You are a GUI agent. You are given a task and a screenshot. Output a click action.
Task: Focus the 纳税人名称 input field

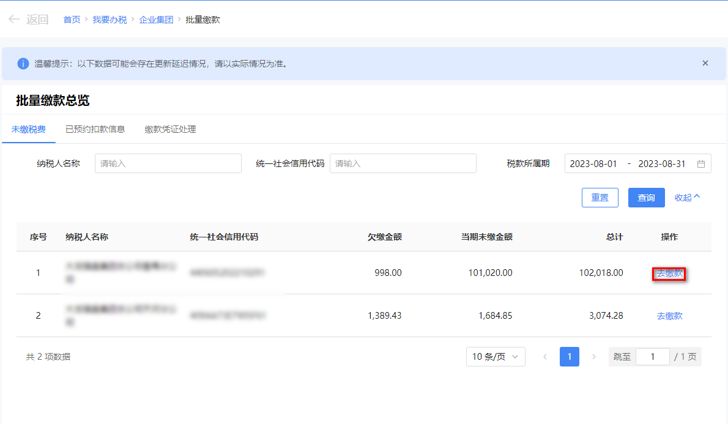[168, 163]
